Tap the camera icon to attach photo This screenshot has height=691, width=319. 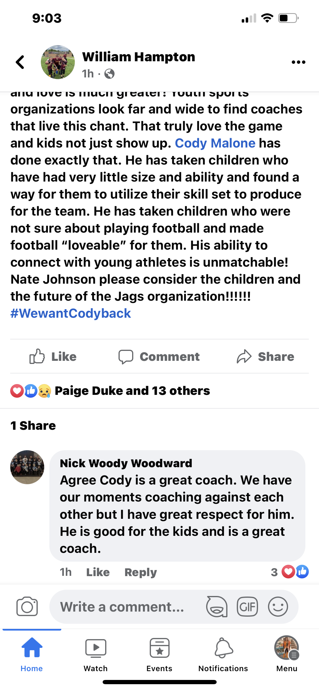point(27,607)
